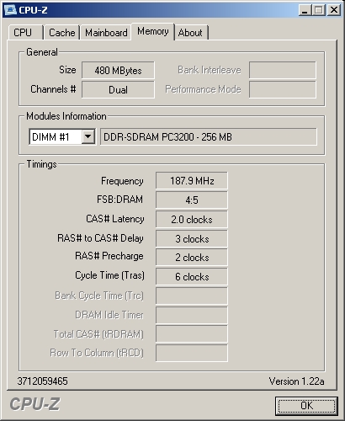
Task: Click the FSB:DRAM 4:5 ratio field
Action: 192,200
